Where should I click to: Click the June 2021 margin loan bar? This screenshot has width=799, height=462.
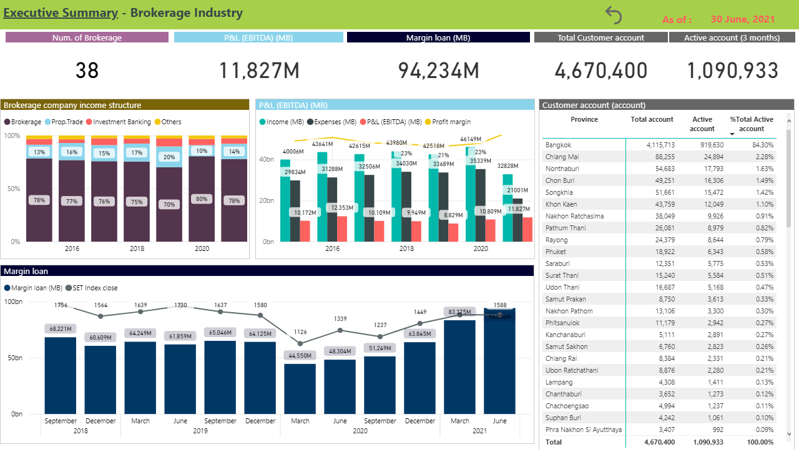click(499, 362)
